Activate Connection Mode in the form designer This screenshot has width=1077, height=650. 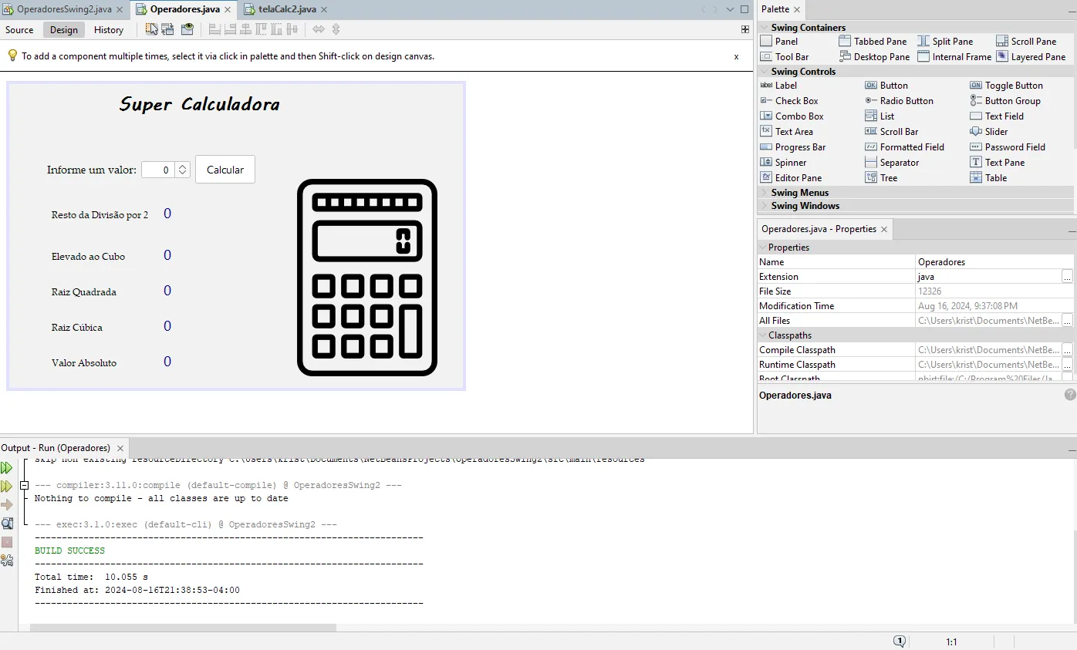coord(167,29)
